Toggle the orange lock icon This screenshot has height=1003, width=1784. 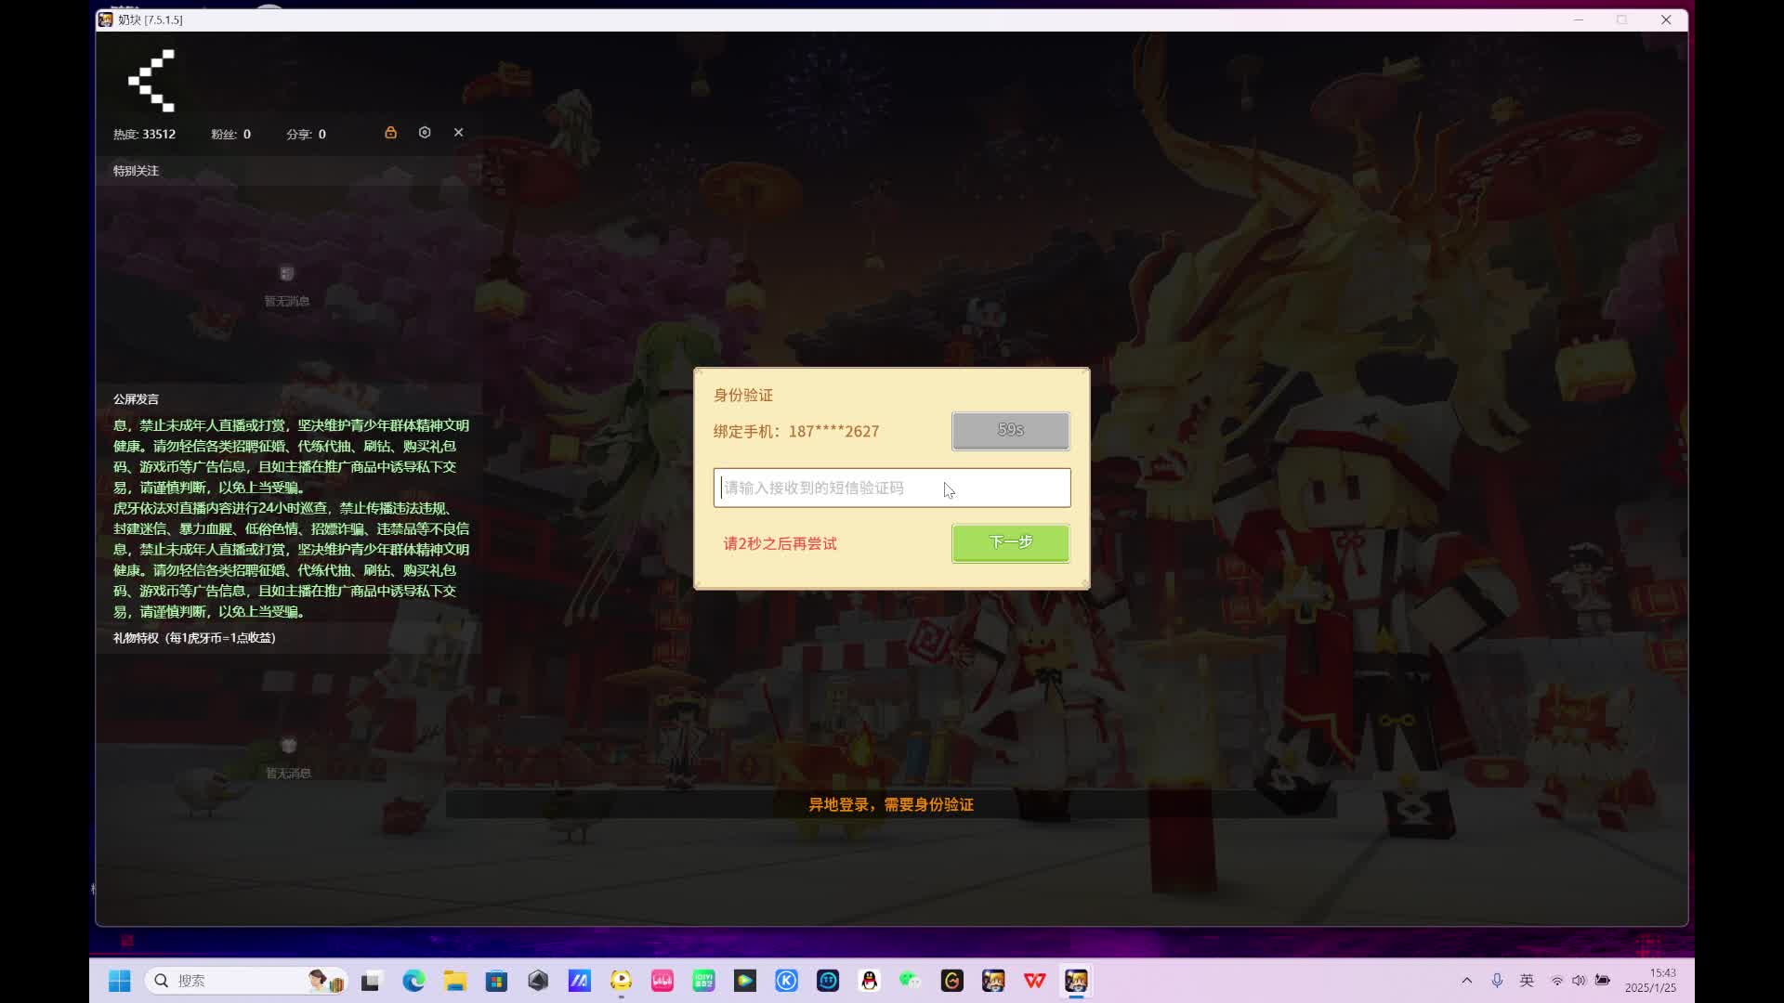point(391,133)
